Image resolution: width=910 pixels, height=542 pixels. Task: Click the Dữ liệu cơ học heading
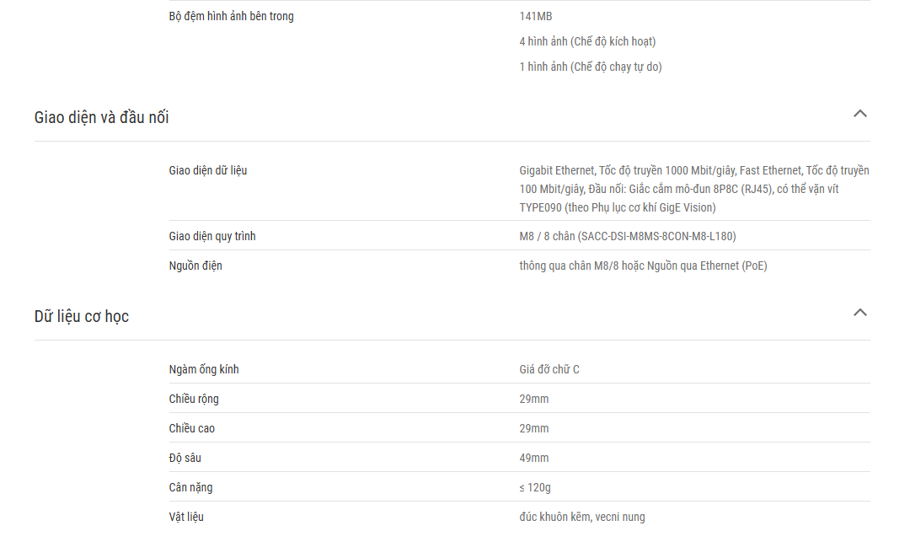click(x=82, y=316)
